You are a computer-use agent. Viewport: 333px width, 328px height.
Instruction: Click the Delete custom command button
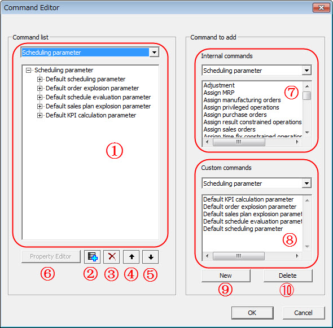click(288, 275)
